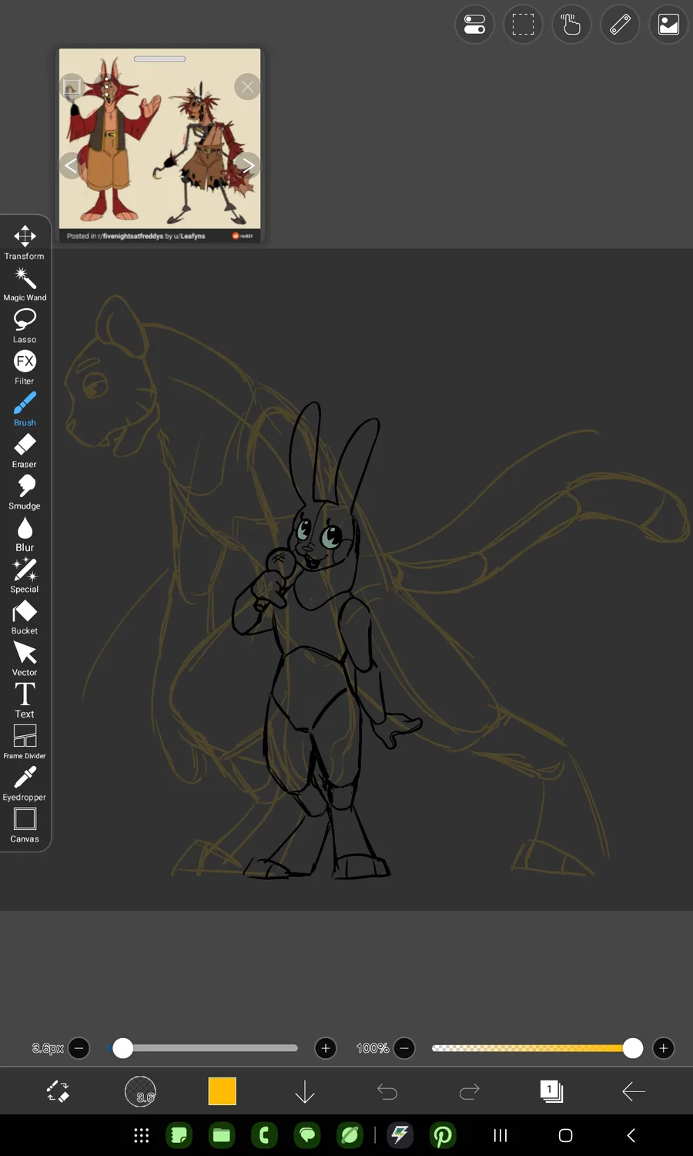Select the Eyedropper tool

25,783
